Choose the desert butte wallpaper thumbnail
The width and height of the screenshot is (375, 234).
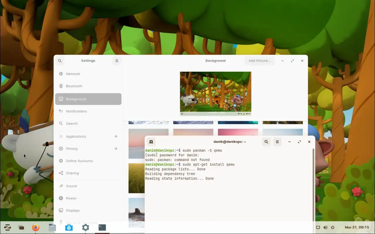(137, 213)
